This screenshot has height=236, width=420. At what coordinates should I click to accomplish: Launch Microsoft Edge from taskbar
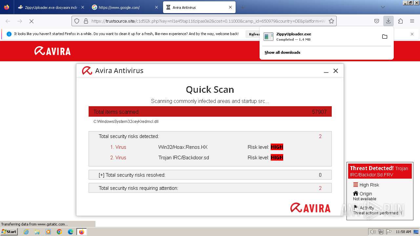click(71, 232)
